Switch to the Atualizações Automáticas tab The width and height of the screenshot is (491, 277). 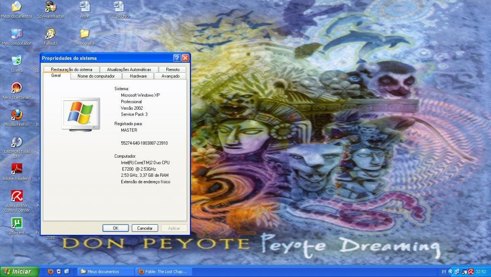click(x=129, y=69)
